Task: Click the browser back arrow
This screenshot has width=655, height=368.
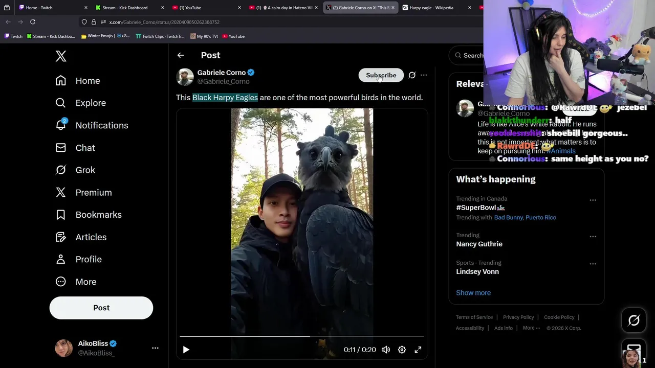Action: pyautogui.click(x=8, y=22)
